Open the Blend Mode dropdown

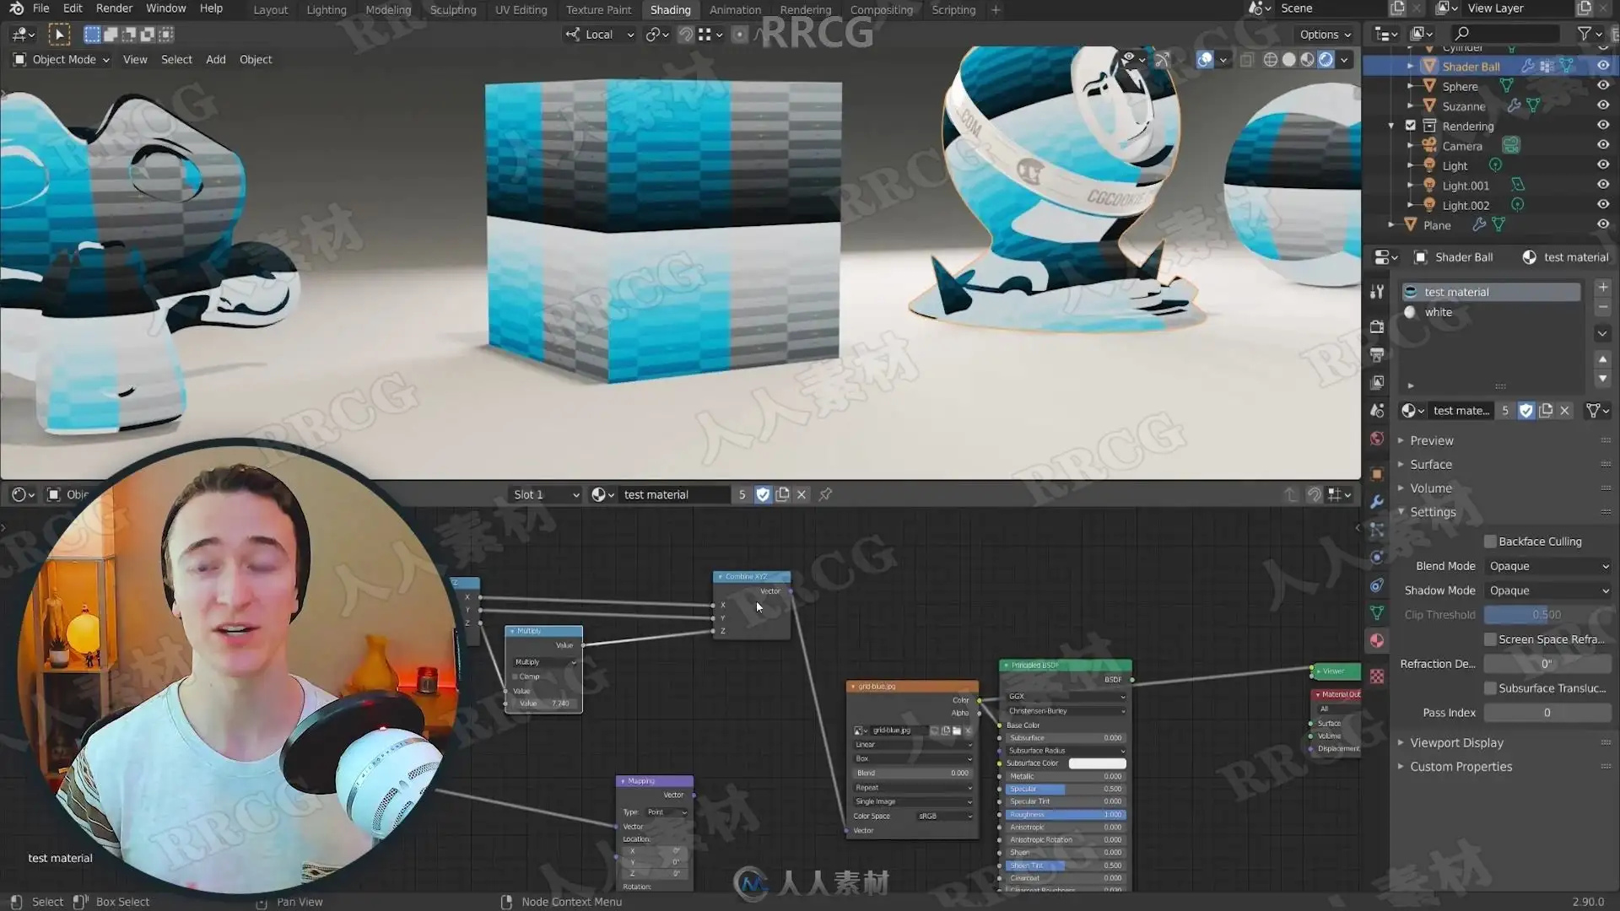pos(1548,566)
